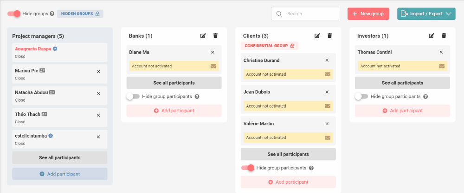Delete the Banks group

click(x=215, y=36)
